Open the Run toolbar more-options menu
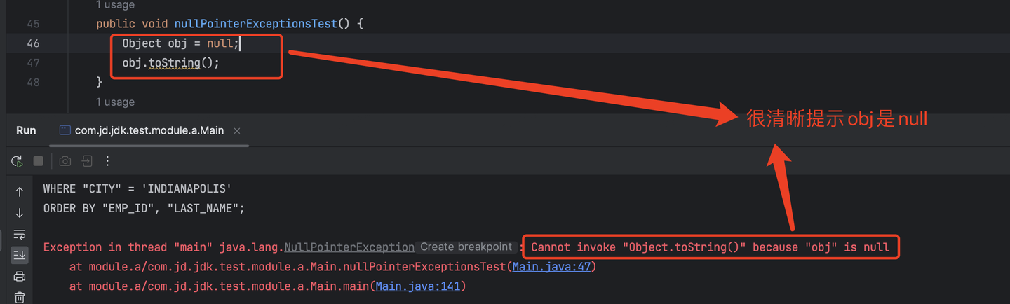The height and width of the screenshot is (304, 1010). tap(107, 161)
